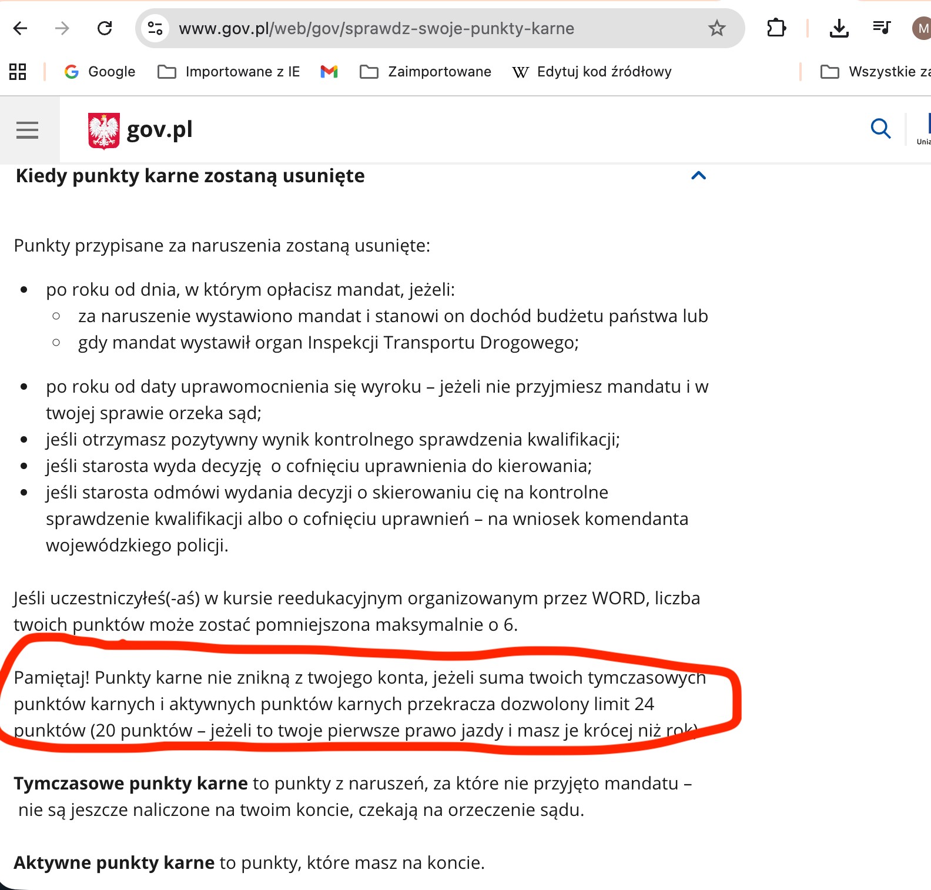Bookmark this page with the star icon

tap(716, 28)
